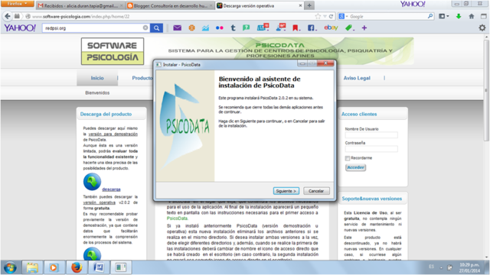
Task: Click the ES language indicator in tray
Action: pyautogui.click(x=432, y=267)
